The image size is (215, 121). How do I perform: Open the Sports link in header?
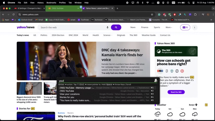(157, 27)
